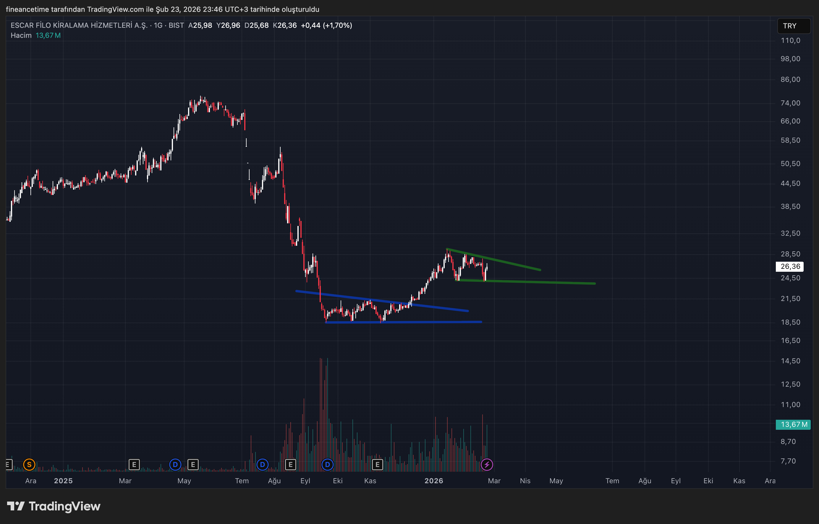Screen dimensions: 819x524
Task: Click the TradingView logo
Action: pos(54,506)
